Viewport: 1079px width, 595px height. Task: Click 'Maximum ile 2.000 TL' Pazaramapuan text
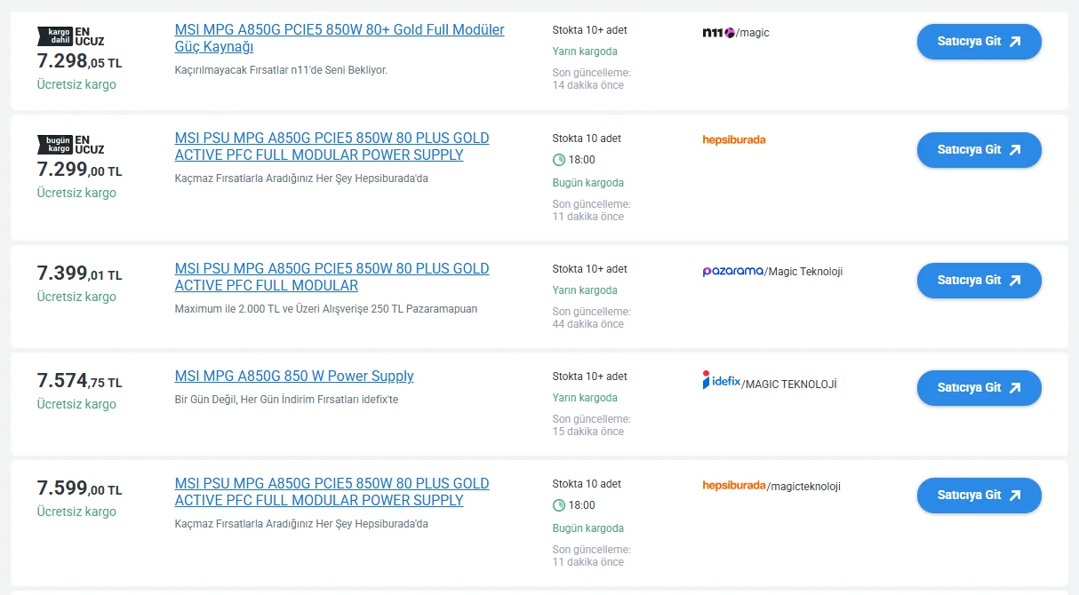326,309
